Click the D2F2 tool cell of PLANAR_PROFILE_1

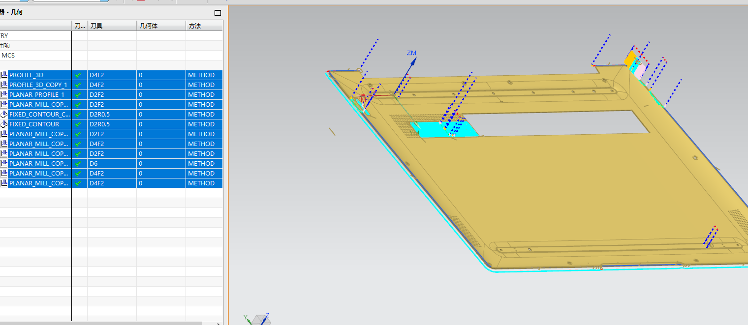click(112, 95)
